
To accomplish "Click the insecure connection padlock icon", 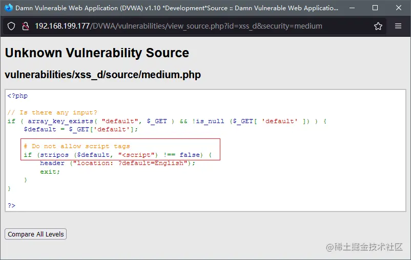I will pyautogui.click(x=26, y=26).
